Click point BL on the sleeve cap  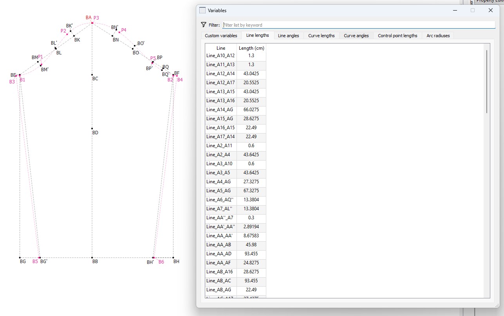(x=56, y=49)
